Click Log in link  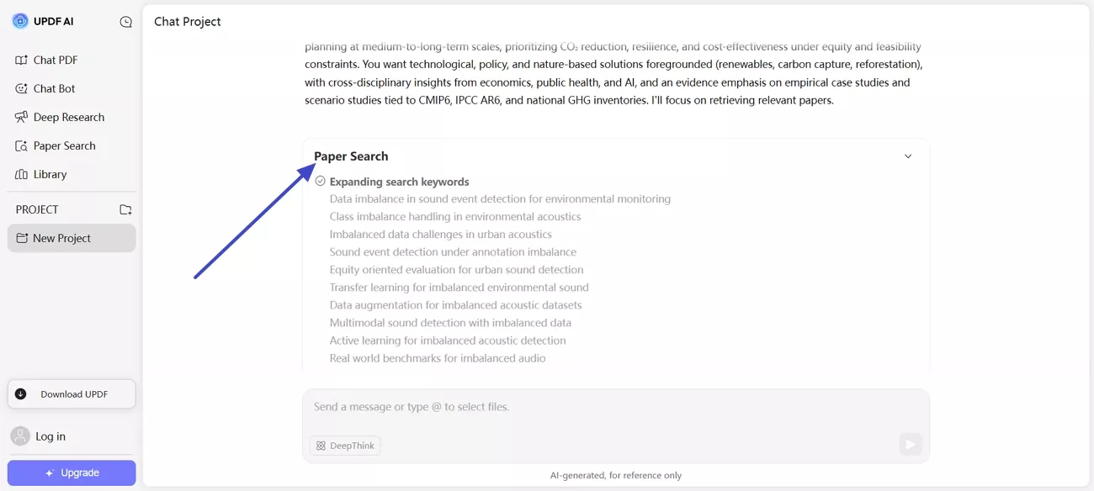click(50, 436)
